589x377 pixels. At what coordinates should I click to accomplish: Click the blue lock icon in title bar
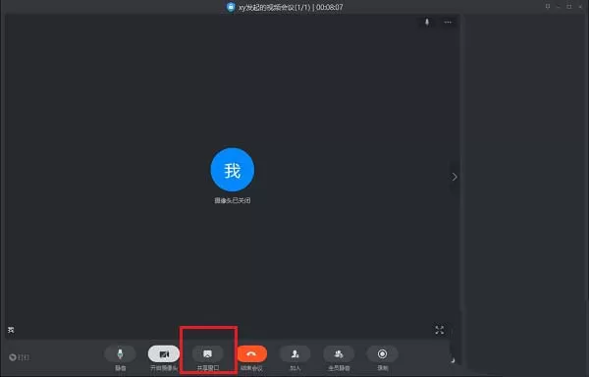coord(231,7)
